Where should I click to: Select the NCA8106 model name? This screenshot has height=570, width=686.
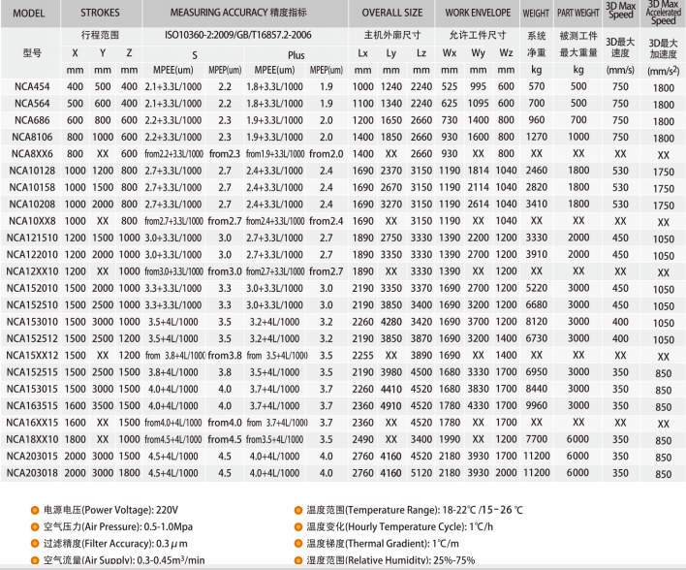pos(32,137)
